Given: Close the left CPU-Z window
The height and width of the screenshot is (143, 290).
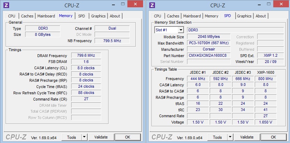Looking at the screenshot, I should (135, 4).
